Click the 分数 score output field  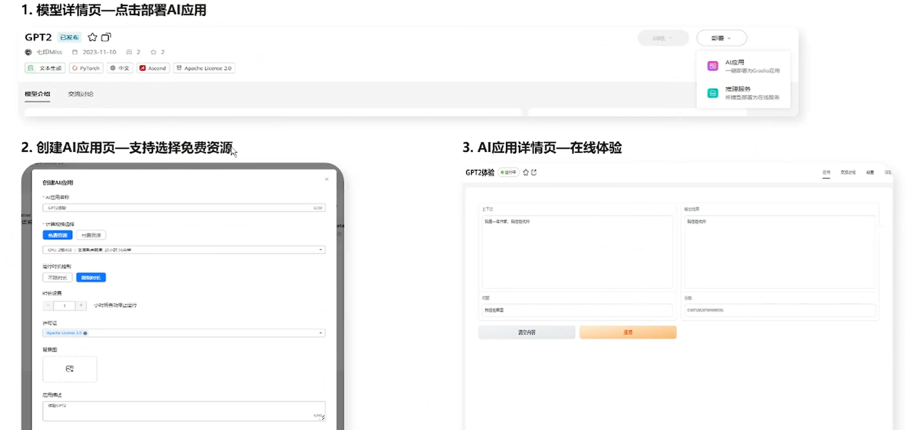(779, 310)
